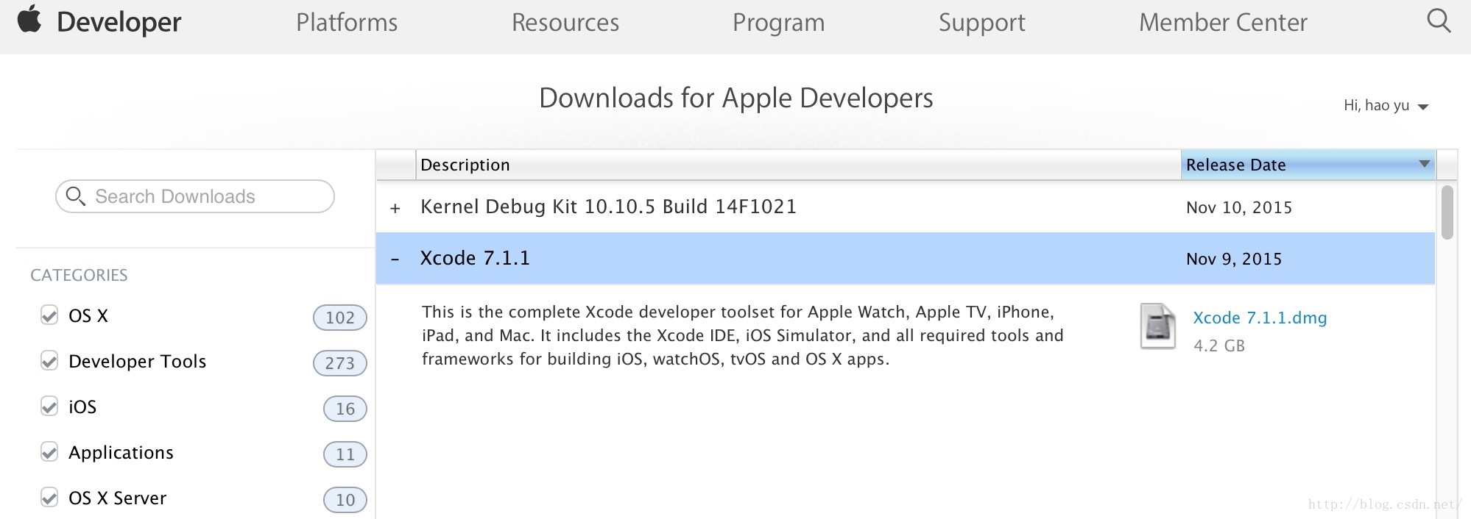The width and height of the screenshot is (1471, 519).
Task: Open the Platforms menu
Action: pos(347,22)
